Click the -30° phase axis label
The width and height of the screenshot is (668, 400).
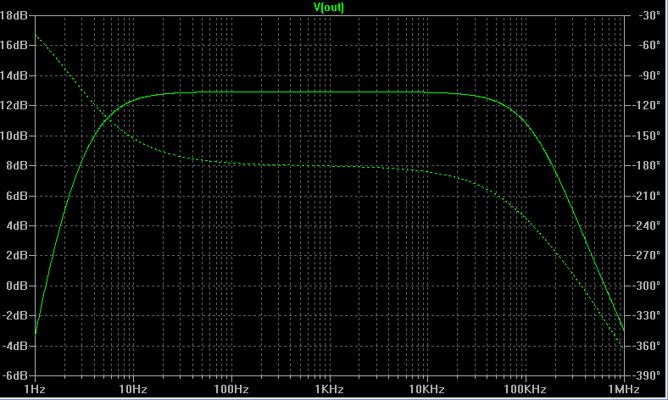649,16
